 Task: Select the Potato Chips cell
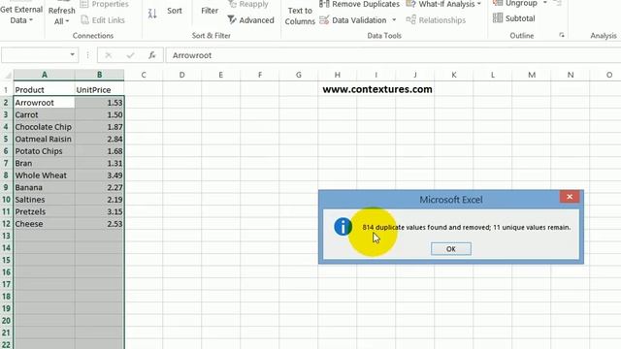44,151
